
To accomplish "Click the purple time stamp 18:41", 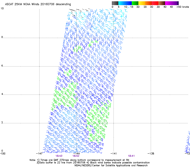I will tap(131, 156).
